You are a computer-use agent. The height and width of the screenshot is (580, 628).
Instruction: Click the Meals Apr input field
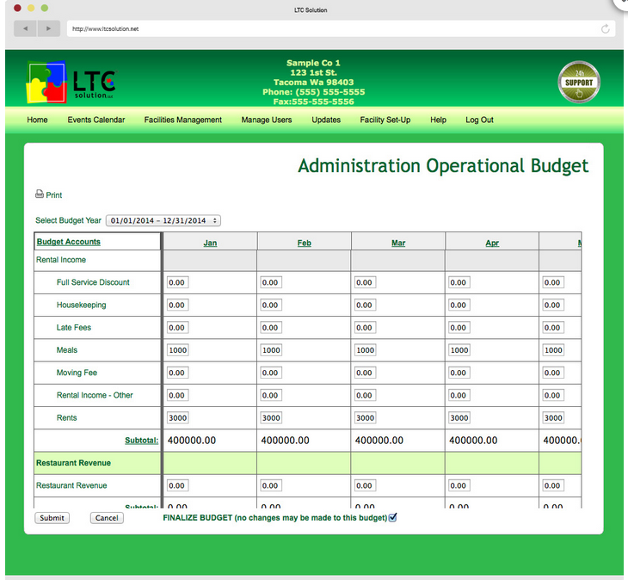click(459, 350)
